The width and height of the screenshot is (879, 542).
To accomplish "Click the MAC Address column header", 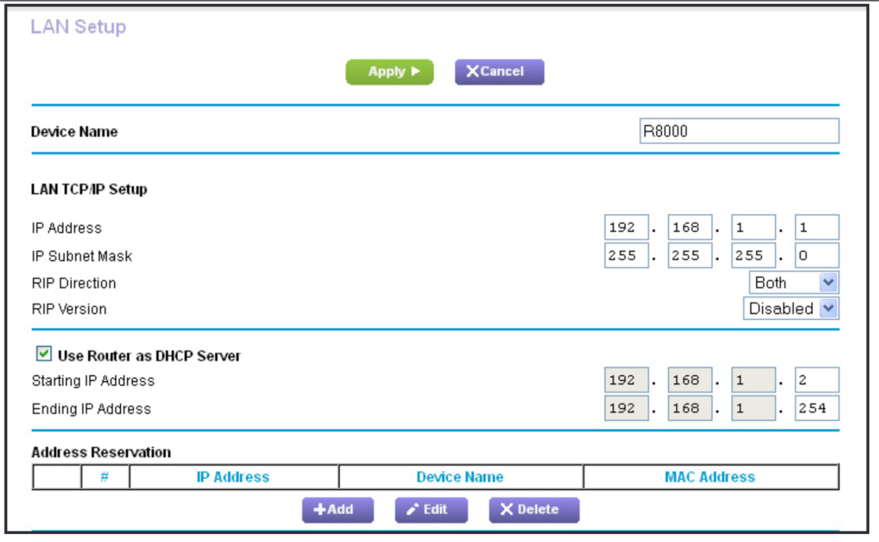I will (x=710, y=477).
